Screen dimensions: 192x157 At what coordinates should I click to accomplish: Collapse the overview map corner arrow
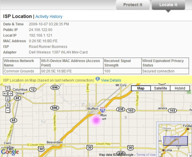(x=190, y=155)
